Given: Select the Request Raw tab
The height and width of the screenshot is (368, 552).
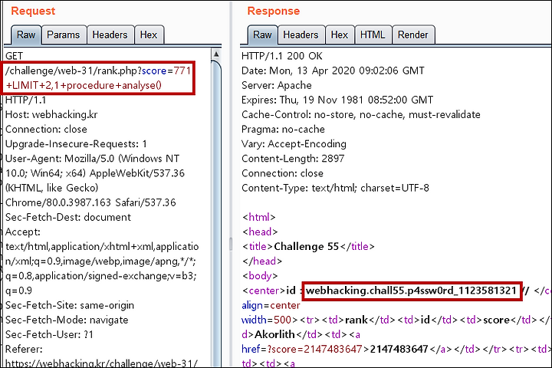Looking at the screenshot, I should (x=26, y=34).
